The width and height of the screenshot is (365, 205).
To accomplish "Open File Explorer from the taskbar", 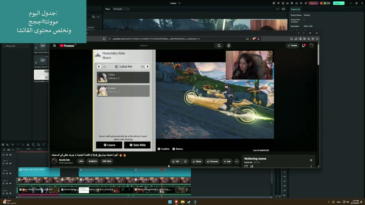I will pos(182,202).
